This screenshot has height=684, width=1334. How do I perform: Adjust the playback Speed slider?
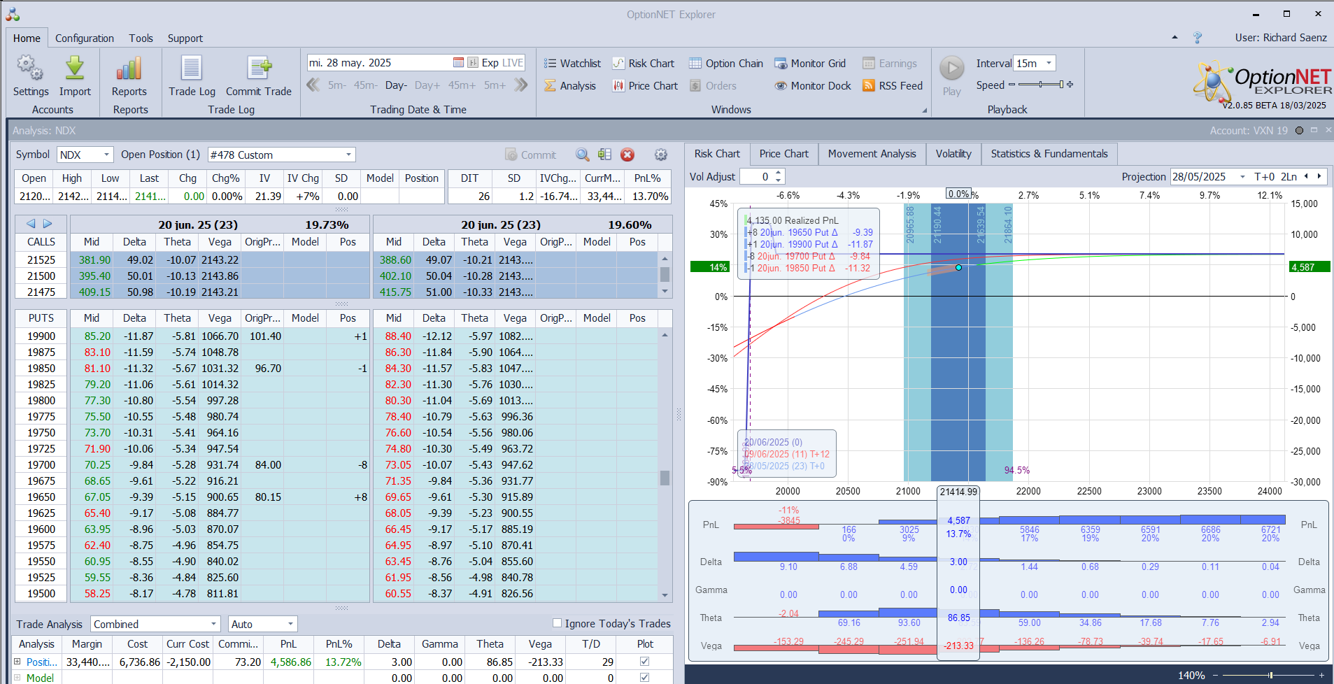[1041, 85]
